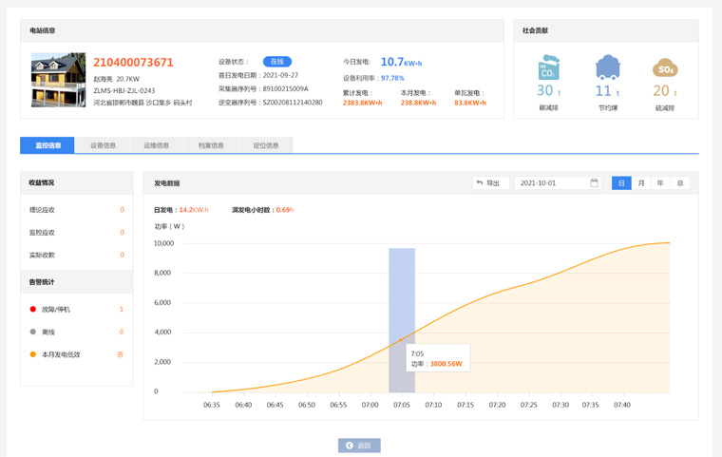722x457 pixels.
Task: Switch chart to 总 (total) view
Action: pyautogui.click(x=680, y=183)
